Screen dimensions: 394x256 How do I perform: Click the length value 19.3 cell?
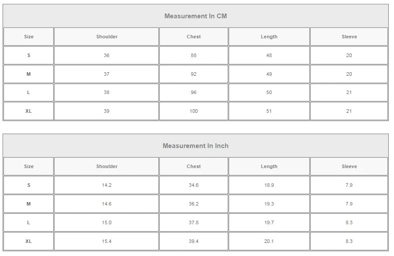(x=269, y=204)
